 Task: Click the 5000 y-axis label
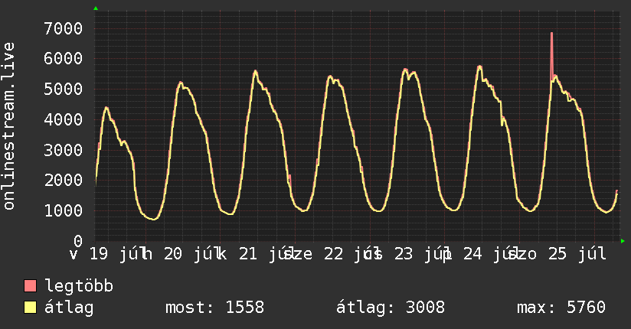pos(64,89)
